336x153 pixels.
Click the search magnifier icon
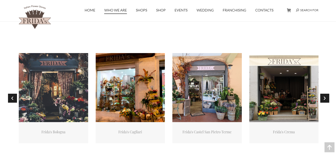click(298, 10)
